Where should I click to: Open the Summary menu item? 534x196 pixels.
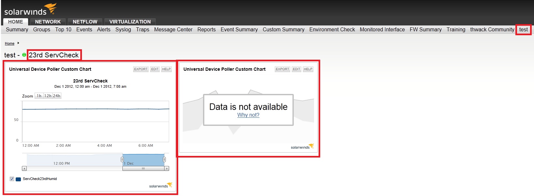[x=17, y=29]
